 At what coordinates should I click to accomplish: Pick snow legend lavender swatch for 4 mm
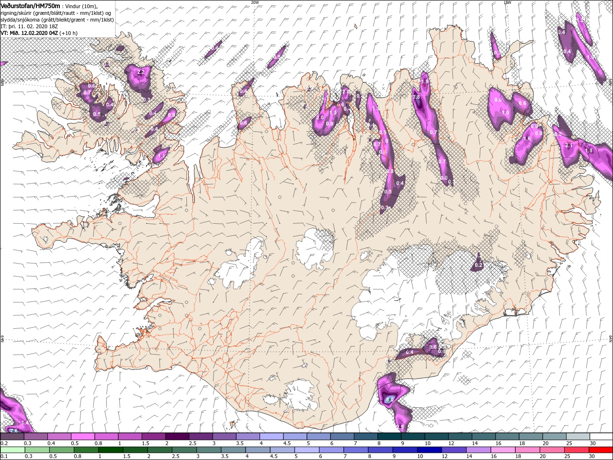click(271, 436)
